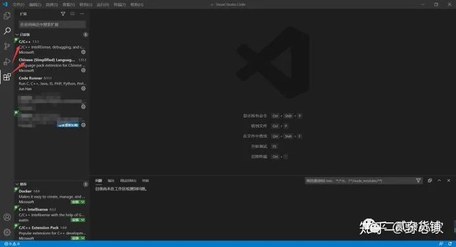
Task: Select Chinese (Simplified) Language pack entry
Action: pyautogui.click(x=52, y=65)
